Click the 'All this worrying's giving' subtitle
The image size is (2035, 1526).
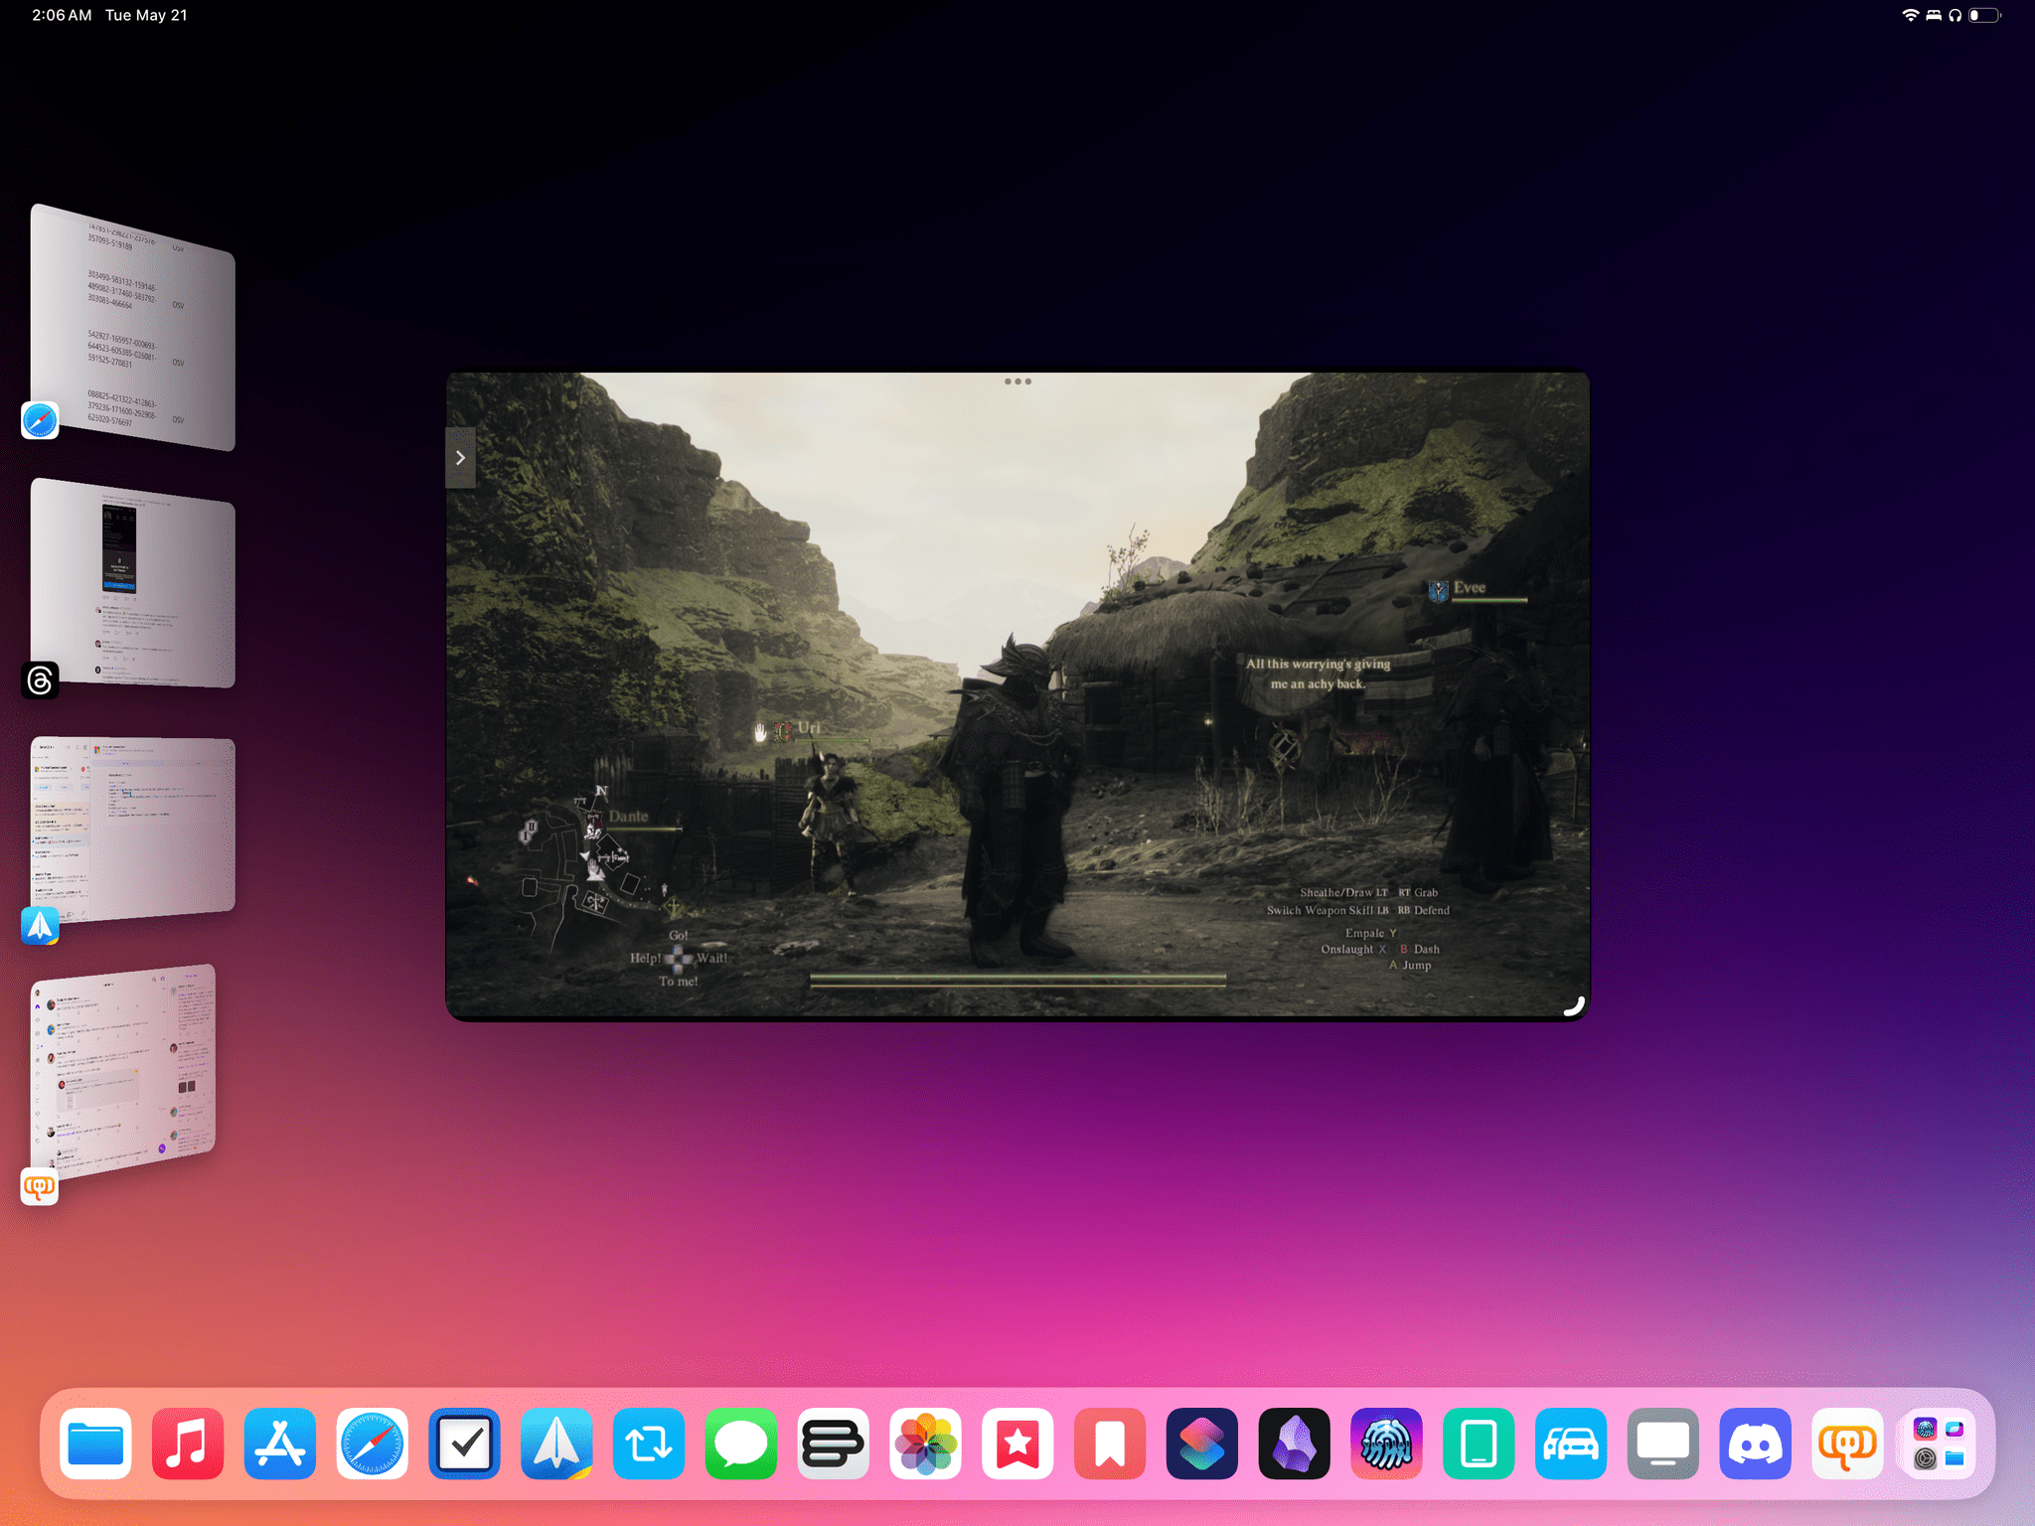point(1319,664)
